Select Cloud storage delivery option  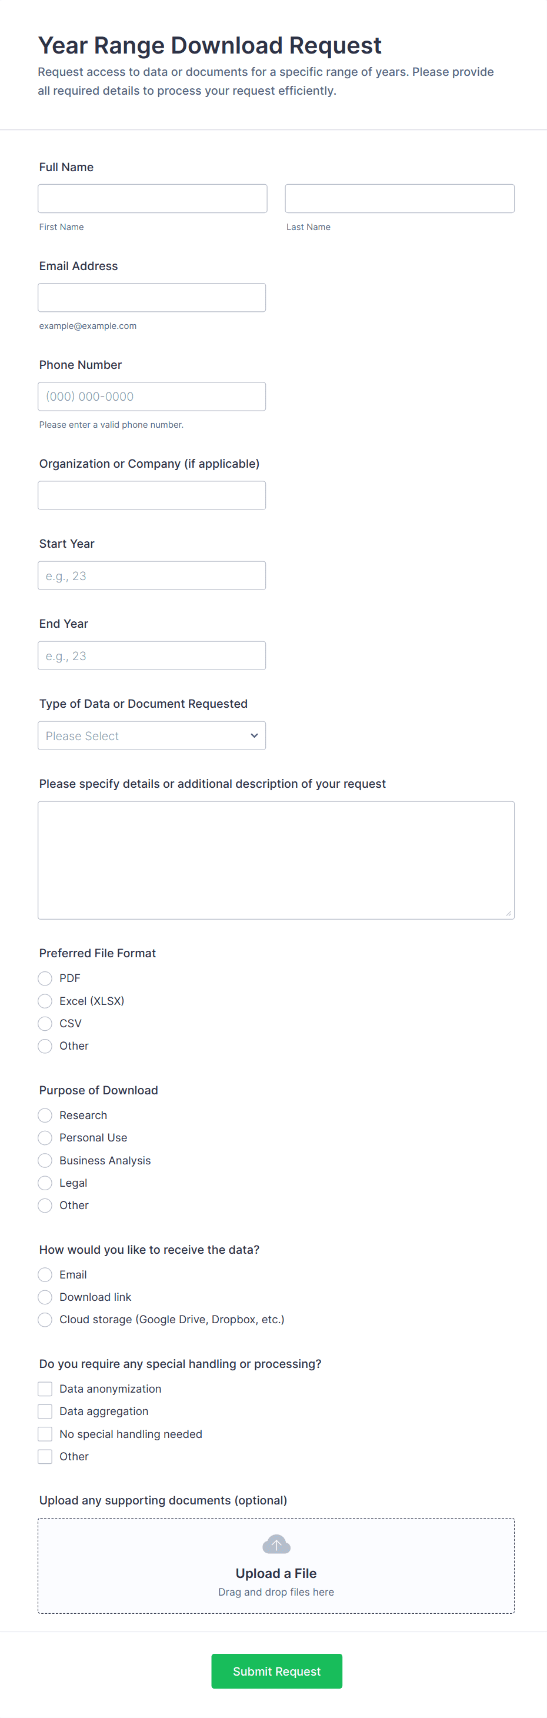tap(45, 1320)
